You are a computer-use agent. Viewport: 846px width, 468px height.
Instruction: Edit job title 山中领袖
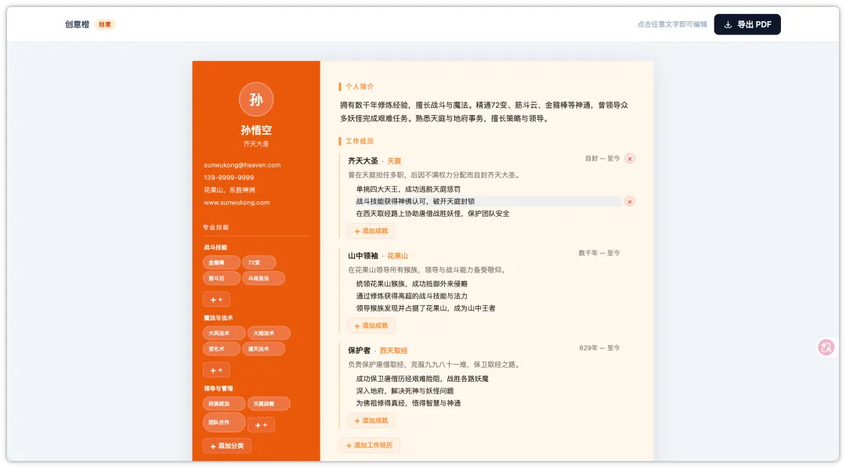[363, 256]
